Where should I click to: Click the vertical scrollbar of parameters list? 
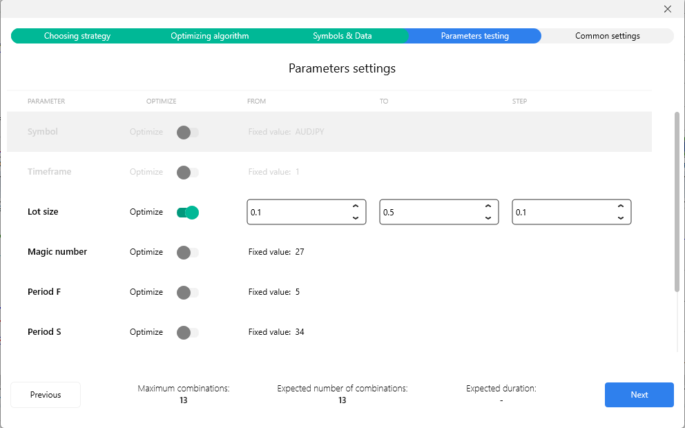click(677, 202)
